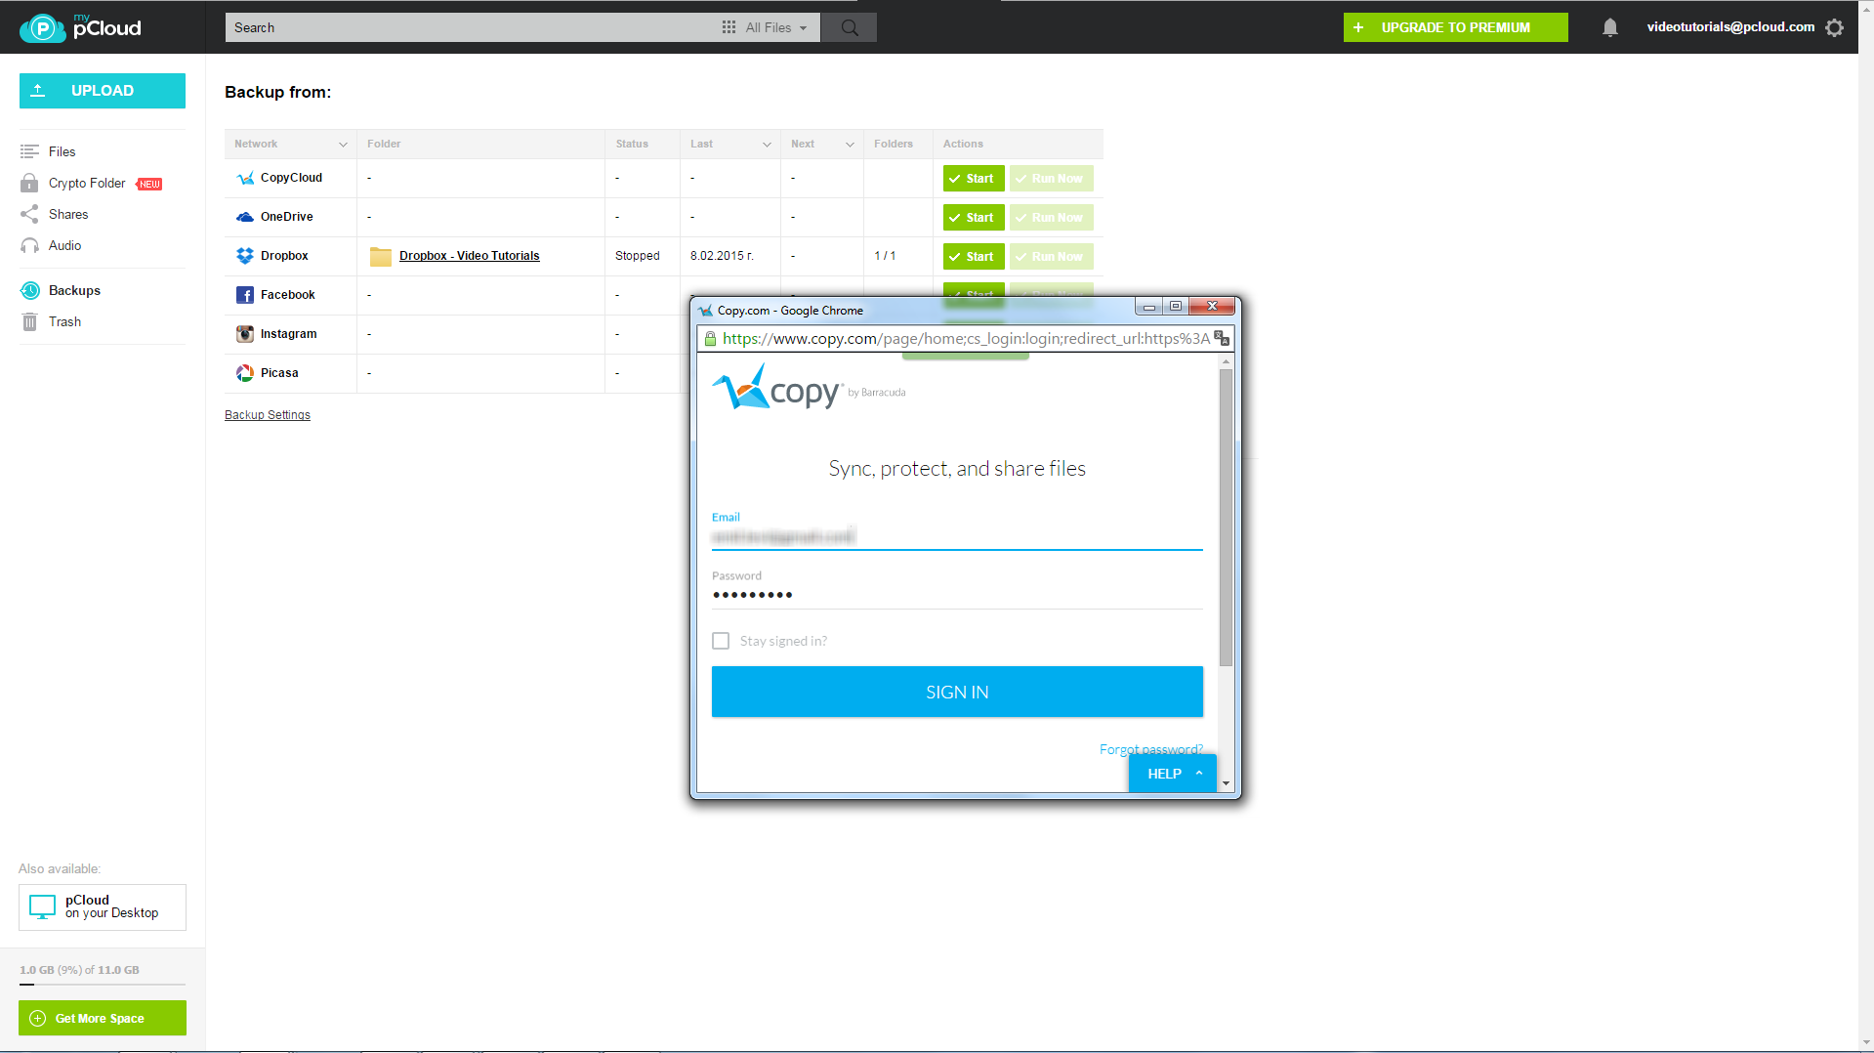Click the Password field in Copy login

tap(957, 595)
